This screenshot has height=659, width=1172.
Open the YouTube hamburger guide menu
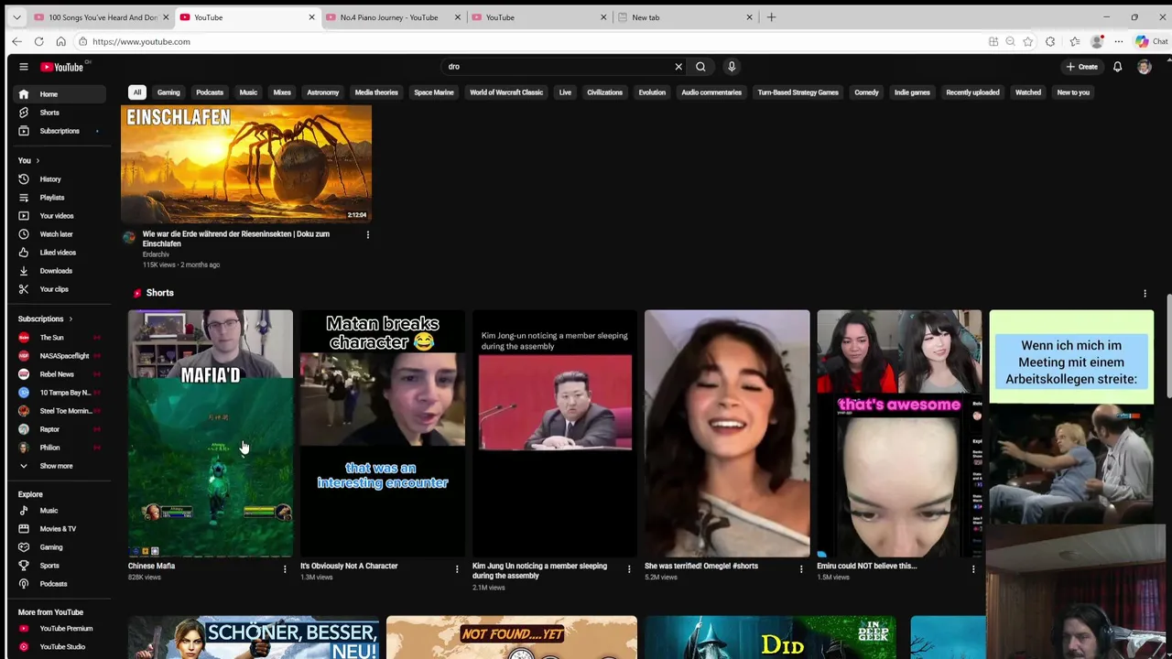click(x=24, y=67)
